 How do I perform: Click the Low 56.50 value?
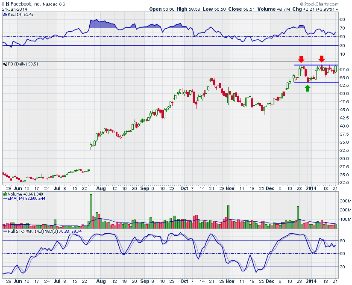pyautogui.click(x=214, y=9)
